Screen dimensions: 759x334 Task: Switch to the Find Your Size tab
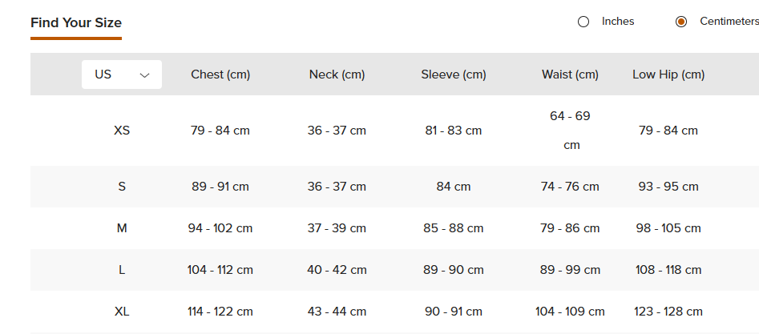(x=76, y=22)
